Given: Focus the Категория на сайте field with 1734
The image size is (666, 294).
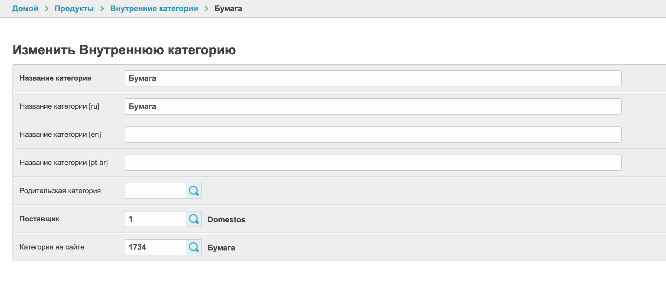Looking at the screenshot, I should pyautogui.click(x=156, y=247).
